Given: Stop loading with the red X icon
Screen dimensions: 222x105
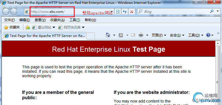Looking at the screenshot, I should [132, 12].
